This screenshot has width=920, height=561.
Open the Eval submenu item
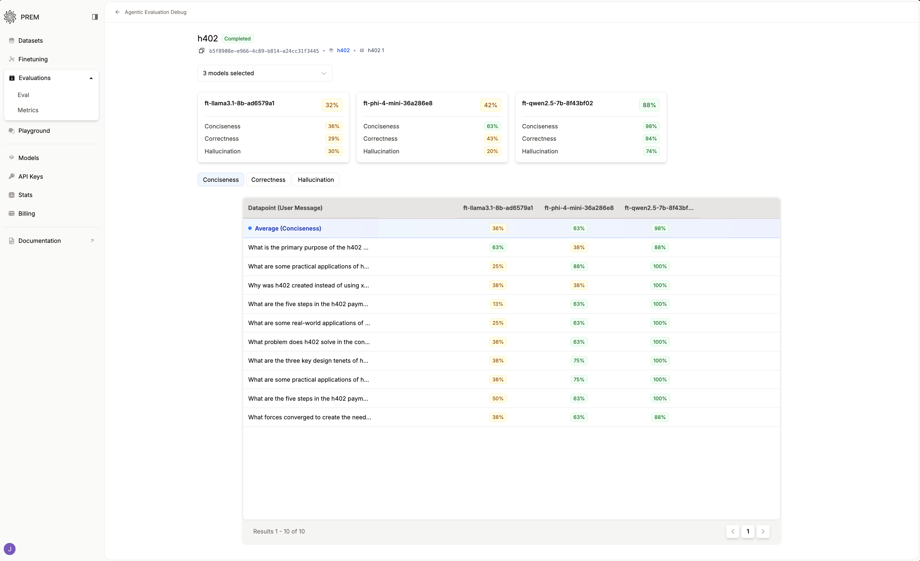tap(23, 95)
